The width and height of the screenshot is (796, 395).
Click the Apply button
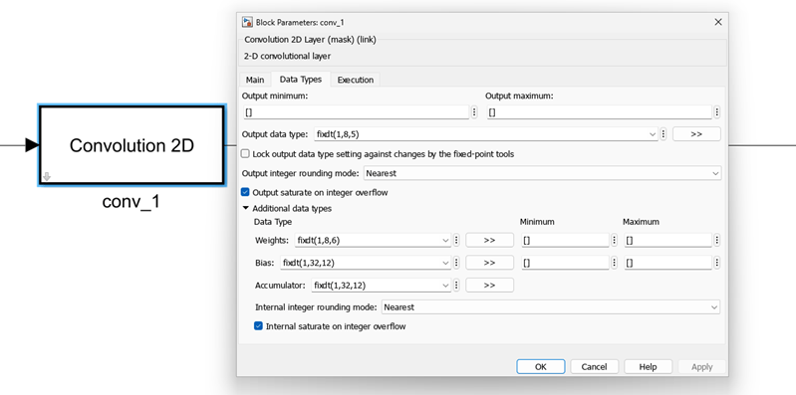point(701,366)
